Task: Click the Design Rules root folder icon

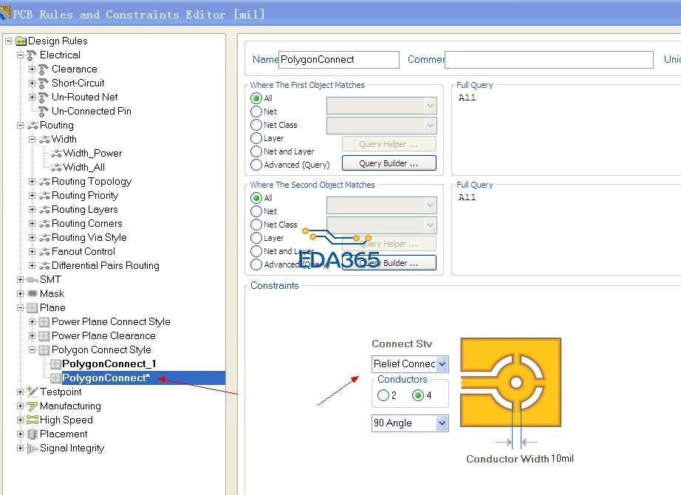Action: [x=21, y=41]
